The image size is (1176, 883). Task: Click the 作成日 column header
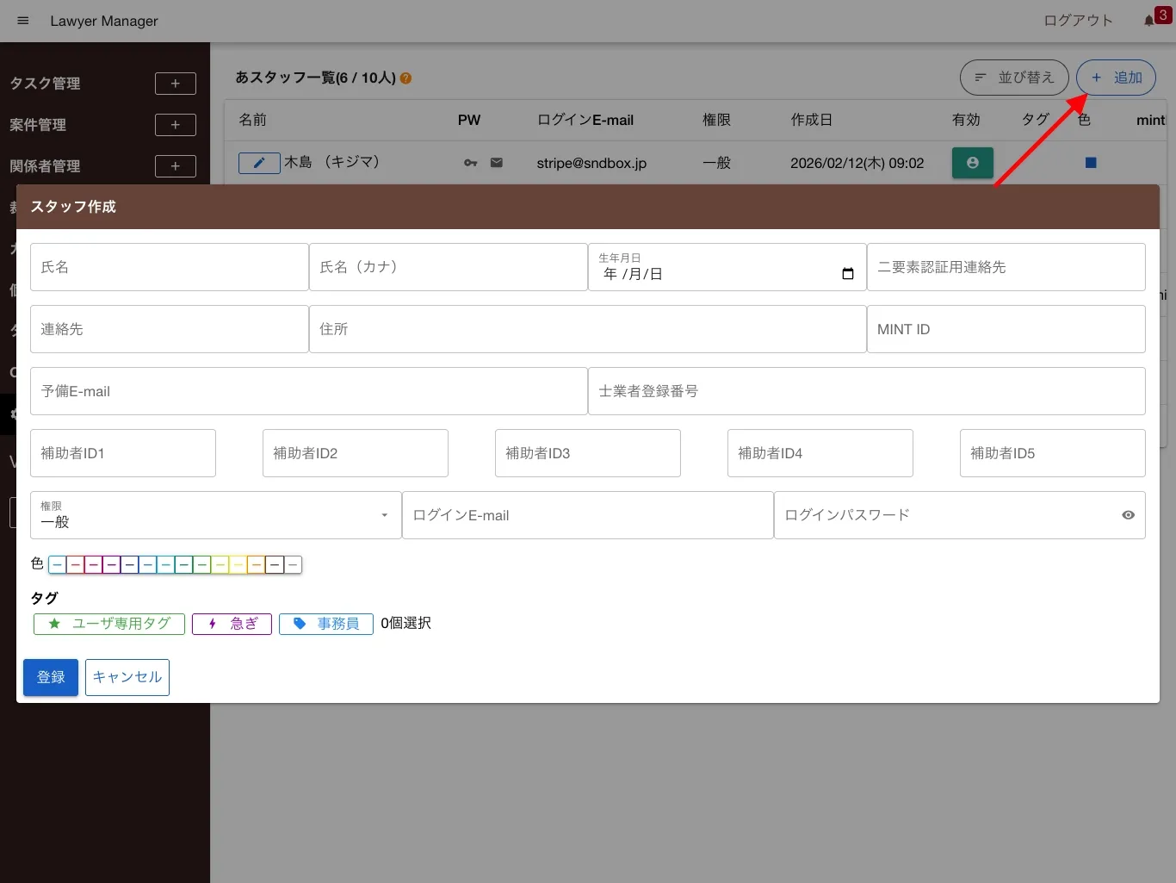coord(812,120)
